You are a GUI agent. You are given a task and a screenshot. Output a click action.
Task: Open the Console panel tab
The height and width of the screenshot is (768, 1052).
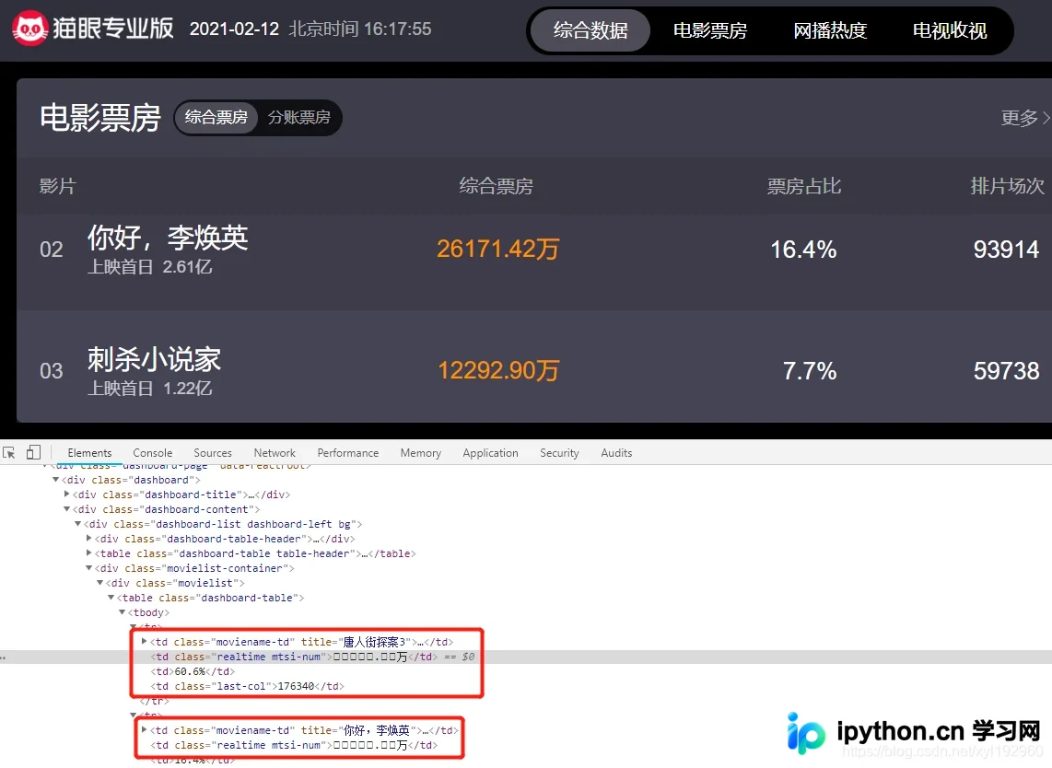coord(152,453)
